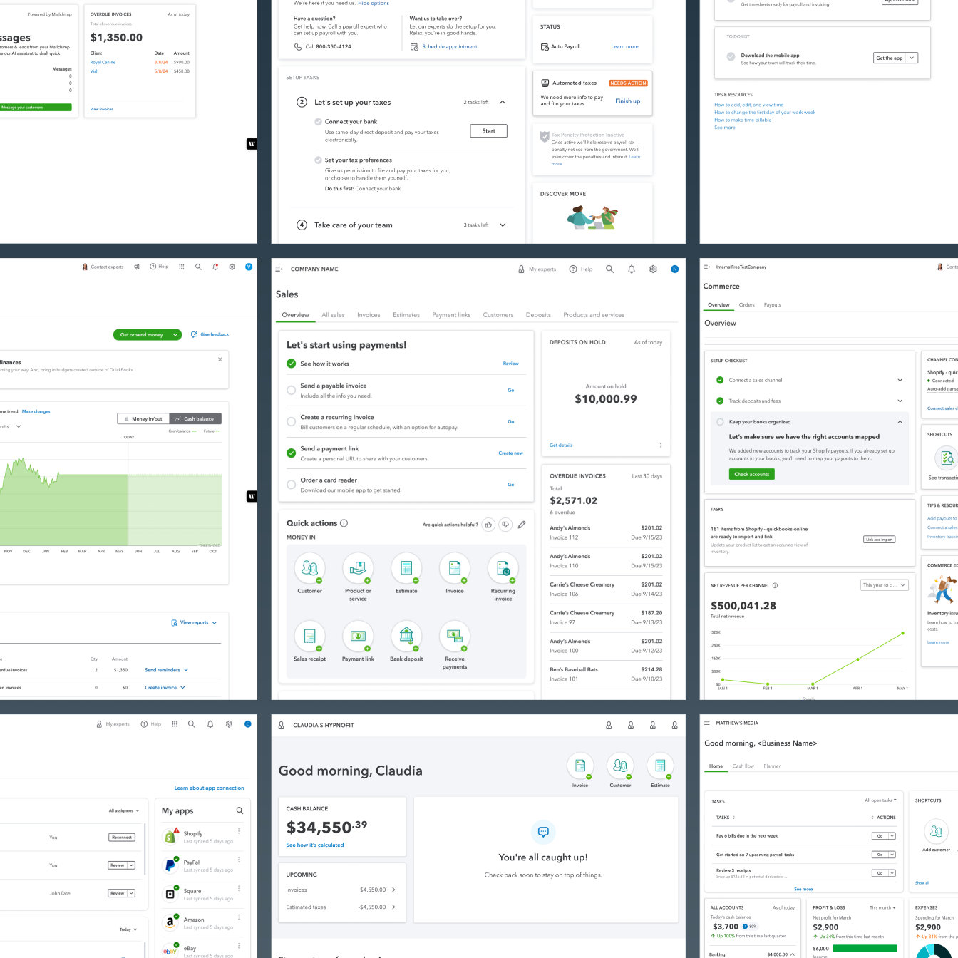
Task: Switch to Cash flow tab in Matthew's Media
Action: (743, 766)
